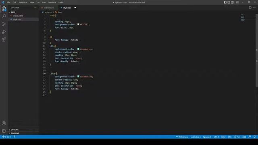Image resolution: width=258 pixels, height=145 pixels.
Task: Click the Watch Sass status item
Action: 182,137
